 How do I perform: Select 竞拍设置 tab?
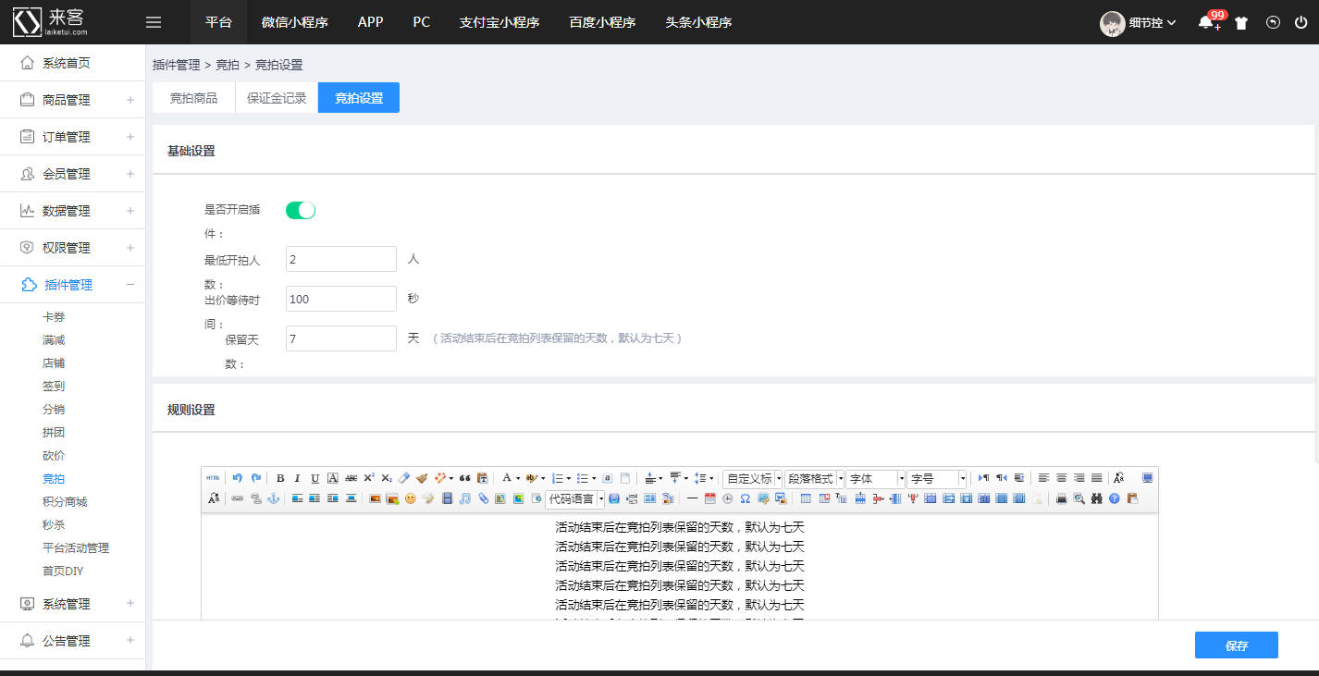coord(359,98)
